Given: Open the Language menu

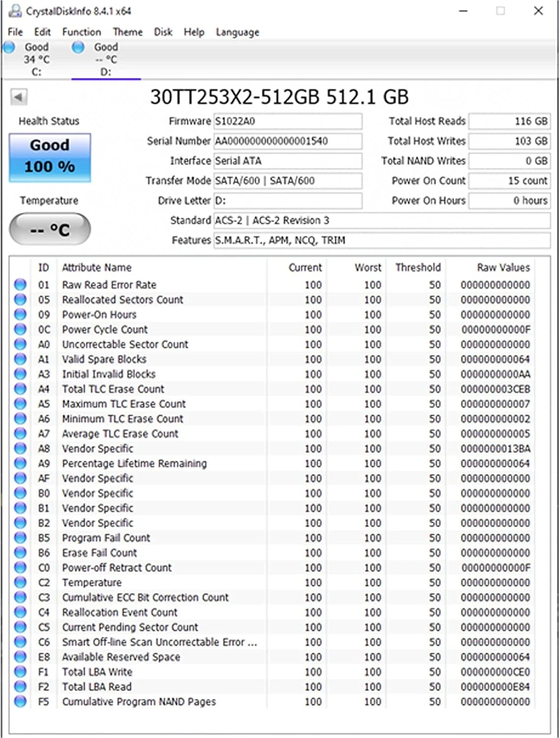Looking at the screenshot, I should (237, 32).
